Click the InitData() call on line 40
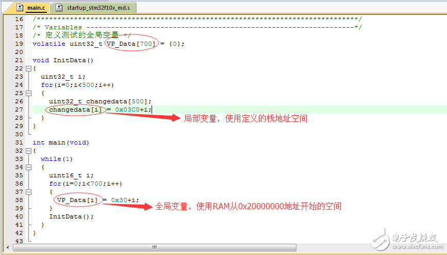 71,216
